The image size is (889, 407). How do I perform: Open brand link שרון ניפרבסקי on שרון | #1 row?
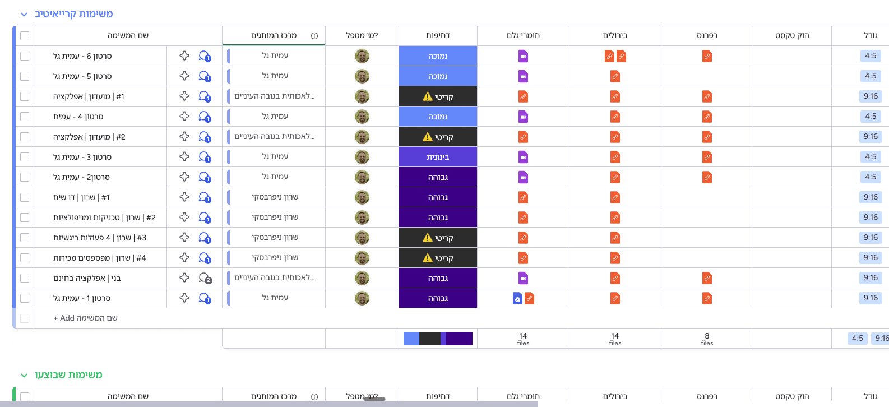275,197
